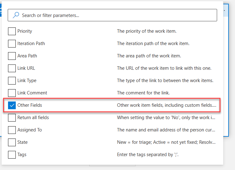The height and width of the screenshot is (170, 235).
Task: Click the magnifier search icon
Action: coord(16,15)
